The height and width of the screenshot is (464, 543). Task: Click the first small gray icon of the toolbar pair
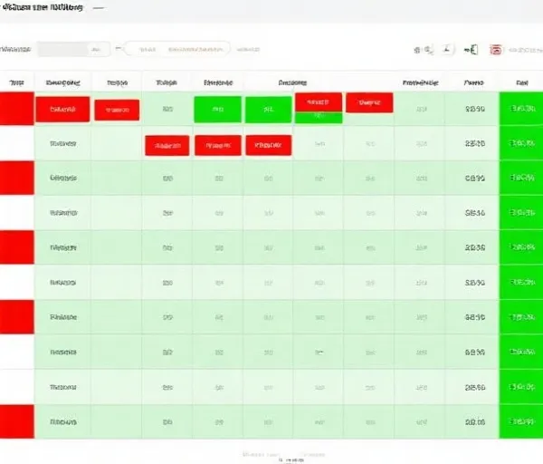tap(417, 50)
